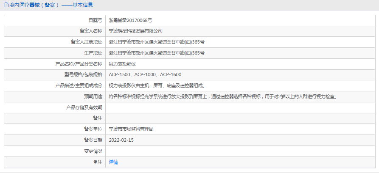Screen dimensions: 379x173
Task: Select authority 宁波市市场监督管理局
Action: pyautogui.click(x=131, y=129)
